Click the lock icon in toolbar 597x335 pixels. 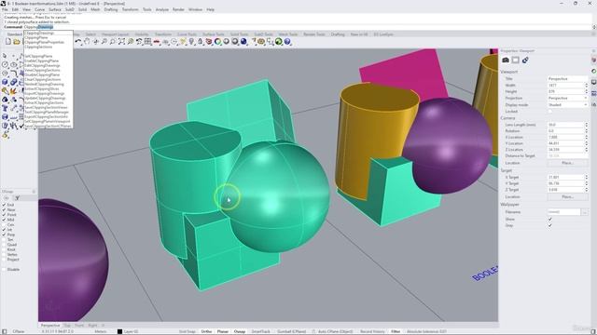[x=201, y=41]
